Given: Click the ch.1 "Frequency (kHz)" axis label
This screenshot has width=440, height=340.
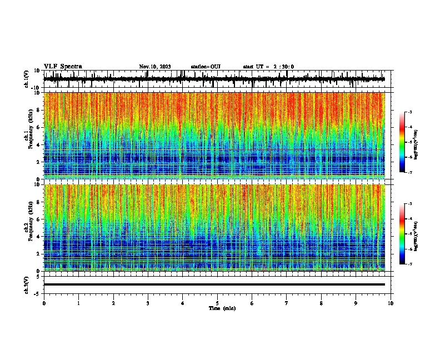Looking at the screenshot, I should [31, 129].
